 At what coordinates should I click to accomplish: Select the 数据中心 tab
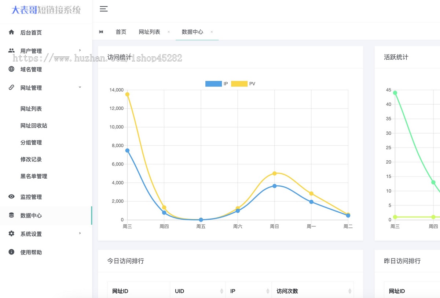coord(192,32)
